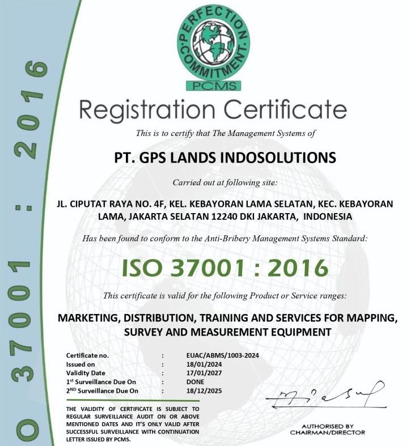Select surveillance date 18/12/2025
Screen dimensions: 411x446
click(x=204, y=390)
